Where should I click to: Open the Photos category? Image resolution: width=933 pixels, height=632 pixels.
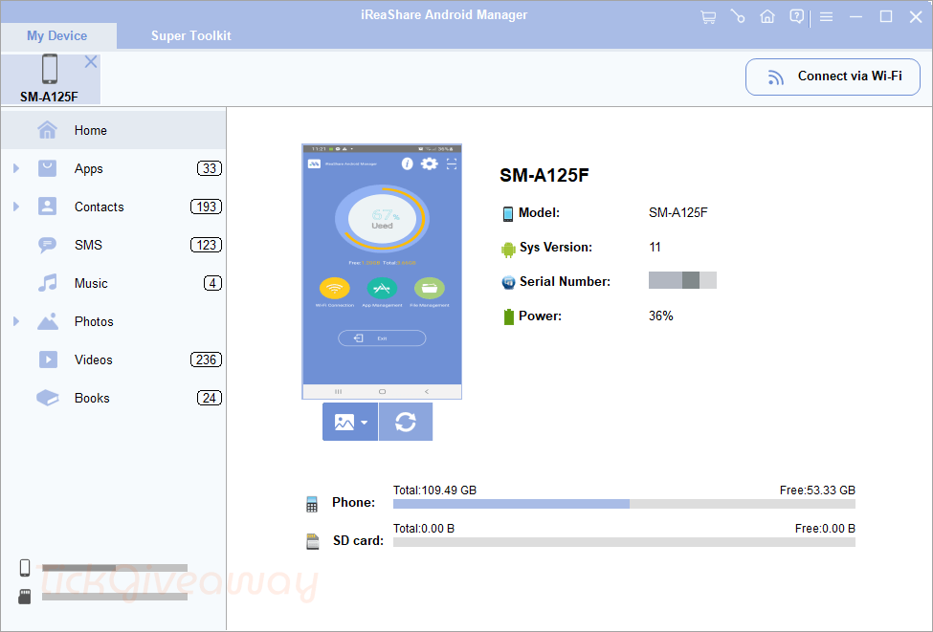[x=114, y=321]
